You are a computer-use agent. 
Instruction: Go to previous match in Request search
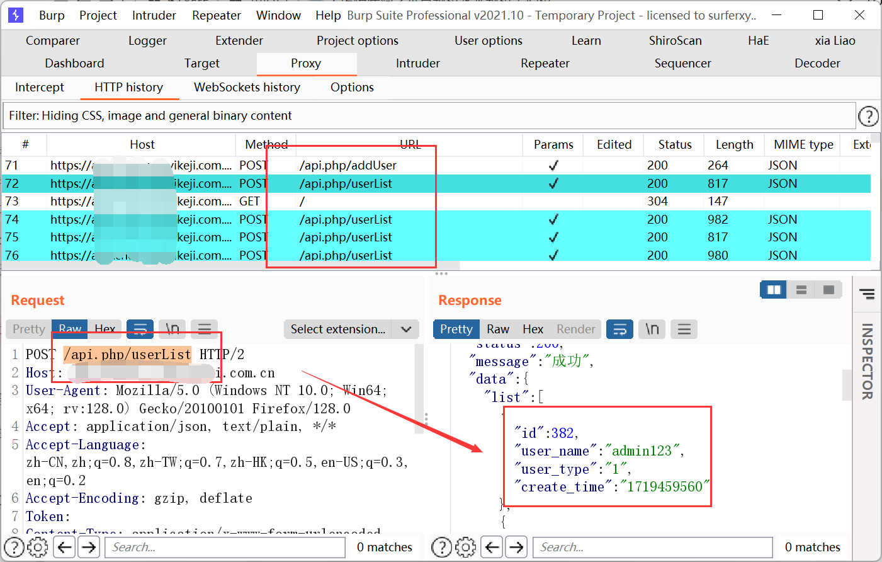[x=65, y=547]
